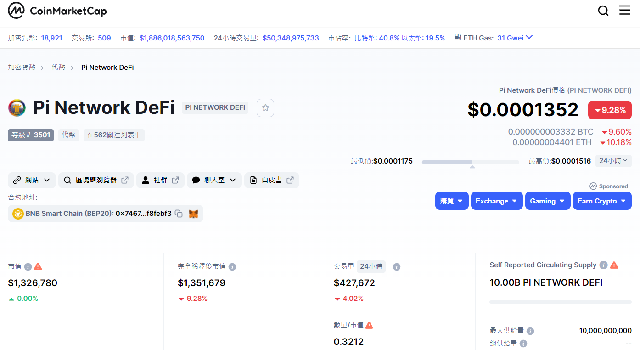
Task: Click the 比特幣: 40.8% dominance link
Action: click(377, 38)
